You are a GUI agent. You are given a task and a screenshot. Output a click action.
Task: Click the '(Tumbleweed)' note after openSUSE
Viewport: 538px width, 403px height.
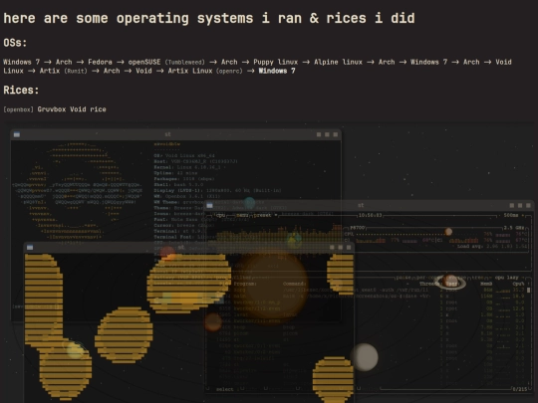coord(185,63)
